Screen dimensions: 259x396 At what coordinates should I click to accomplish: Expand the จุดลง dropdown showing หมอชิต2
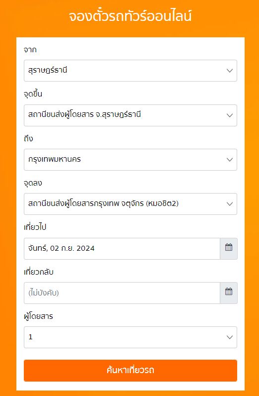(130, 204)
